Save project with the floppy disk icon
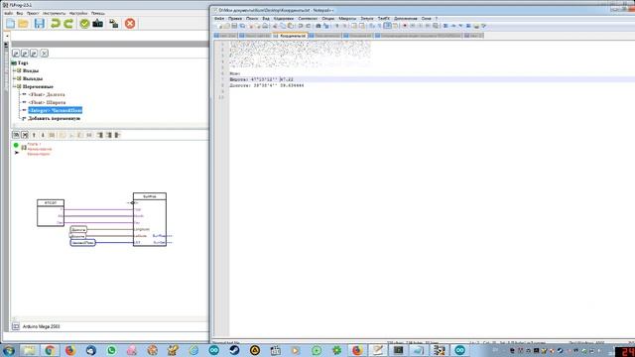The height and width of the screenshot is (357, 635). 40,24
